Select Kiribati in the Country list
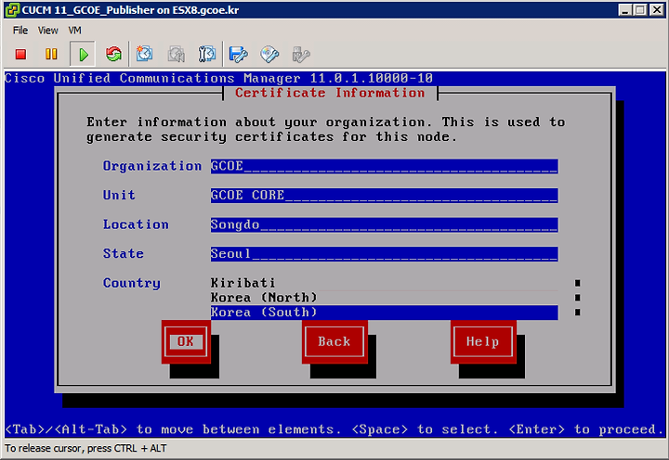The width and height of the screenshot is (669, 460). (384, 283)
